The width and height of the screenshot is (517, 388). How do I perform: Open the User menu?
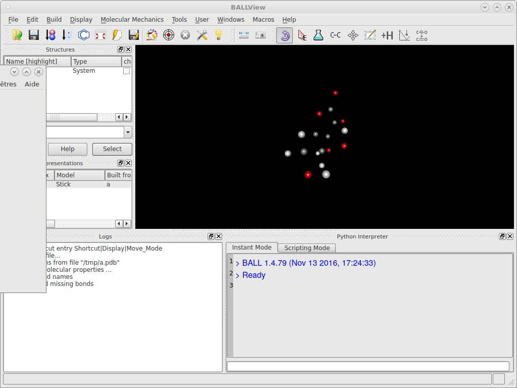202,20
